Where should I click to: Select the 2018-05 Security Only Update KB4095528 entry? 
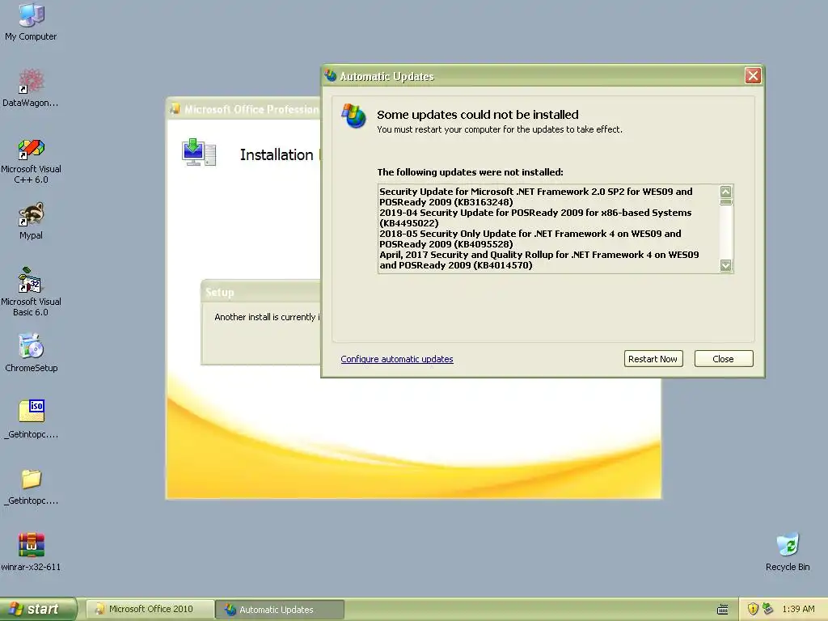point(530,239)
